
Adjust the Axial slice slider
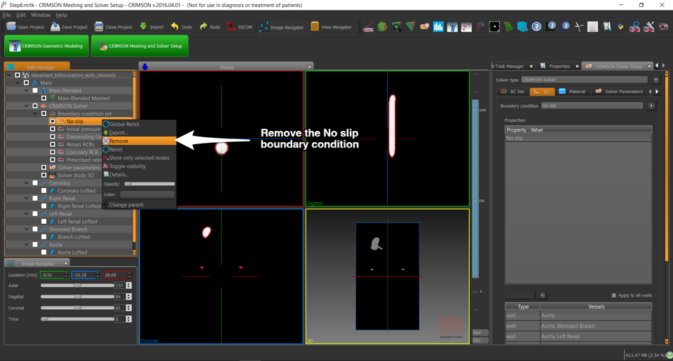pyautogui.click(x=77, y=285)
